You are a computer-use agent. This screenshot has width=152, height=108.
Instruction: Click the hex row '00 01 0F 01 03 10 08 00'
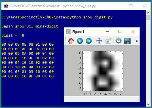pyautogui.click(x=28, y=72)
